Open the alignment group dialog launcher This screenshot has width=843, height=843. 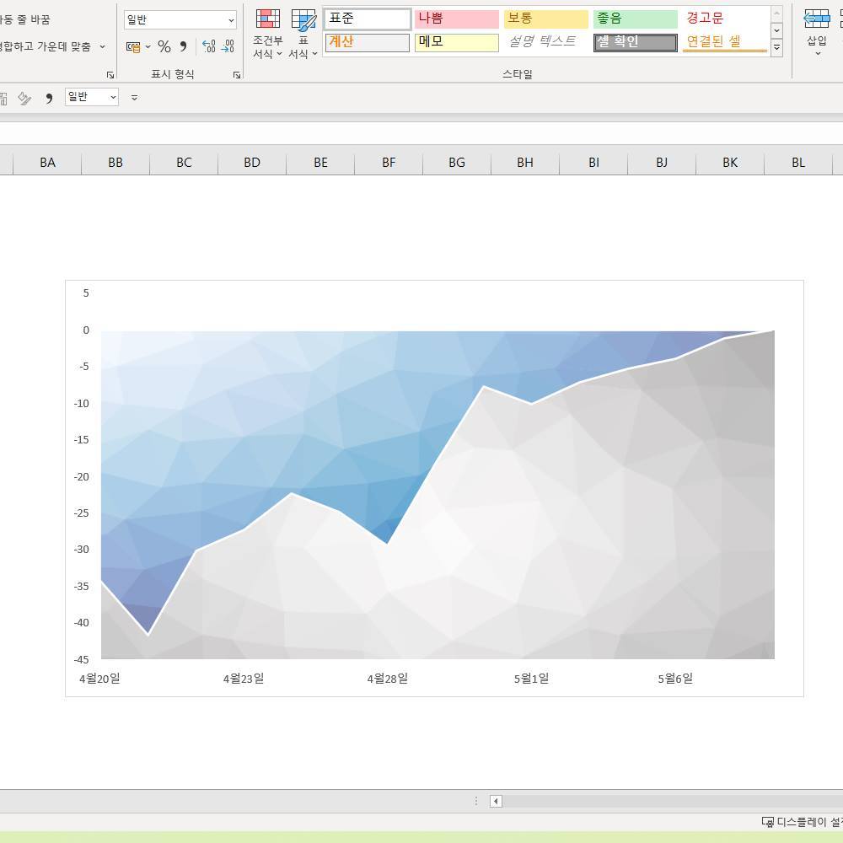click(110, 75)
